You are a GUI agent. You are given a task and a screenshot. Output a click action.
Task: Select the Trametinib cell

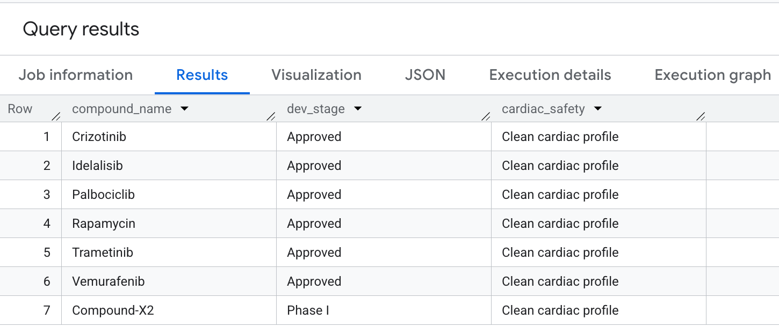click(x=169, y=252)
